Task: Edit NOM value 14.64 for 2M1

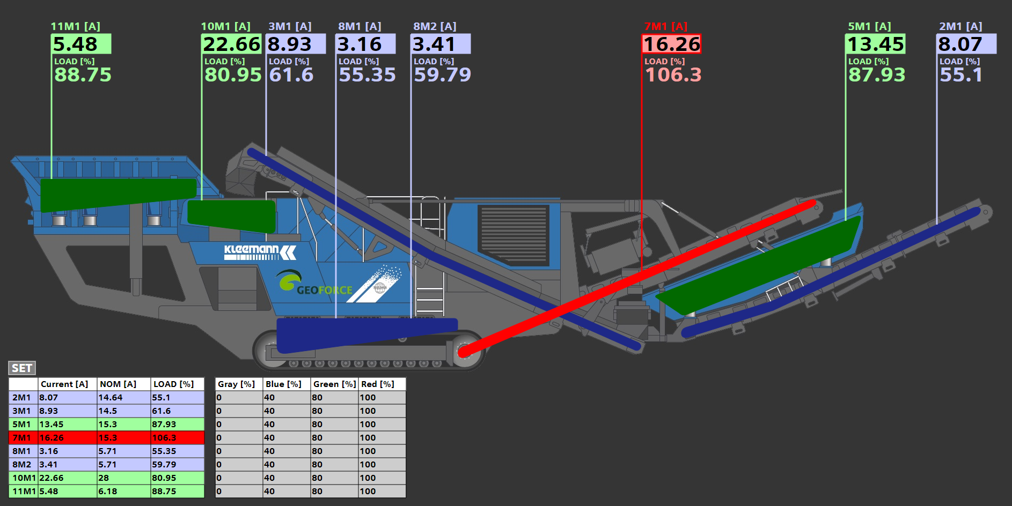Action: pos(123,397)
